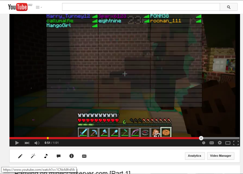Click the 0:51 / 1:01 time display

[x=52, y=143]
